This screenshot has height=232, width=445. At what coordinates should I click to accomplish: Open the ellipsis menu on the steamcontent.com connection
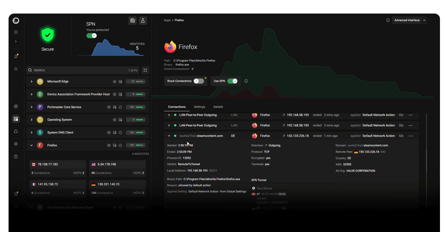pos(410,136)
